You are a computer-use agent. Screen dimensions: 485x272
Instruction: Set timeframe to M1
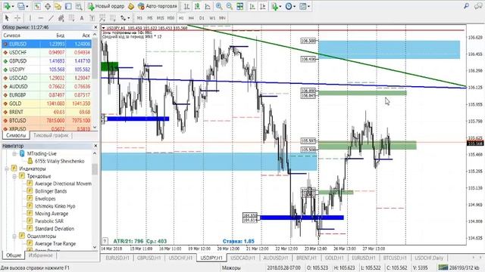(x=139, y=18)
